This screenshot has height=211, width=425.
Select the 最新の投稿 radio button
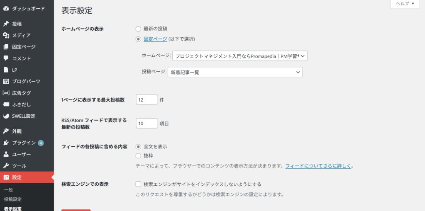138,29
